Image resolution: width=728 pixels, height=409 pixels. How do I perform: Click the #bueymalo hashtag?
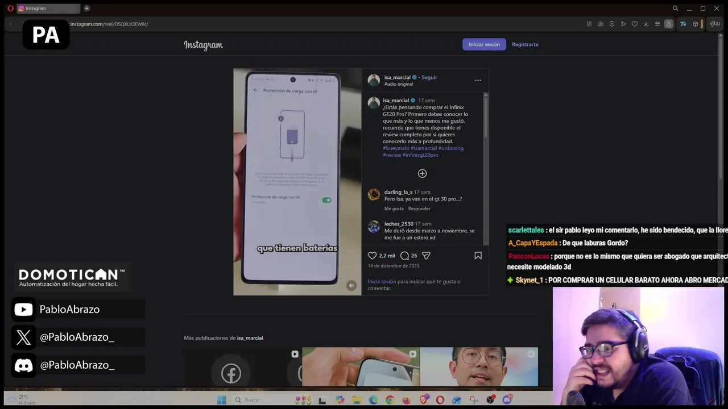396,148
